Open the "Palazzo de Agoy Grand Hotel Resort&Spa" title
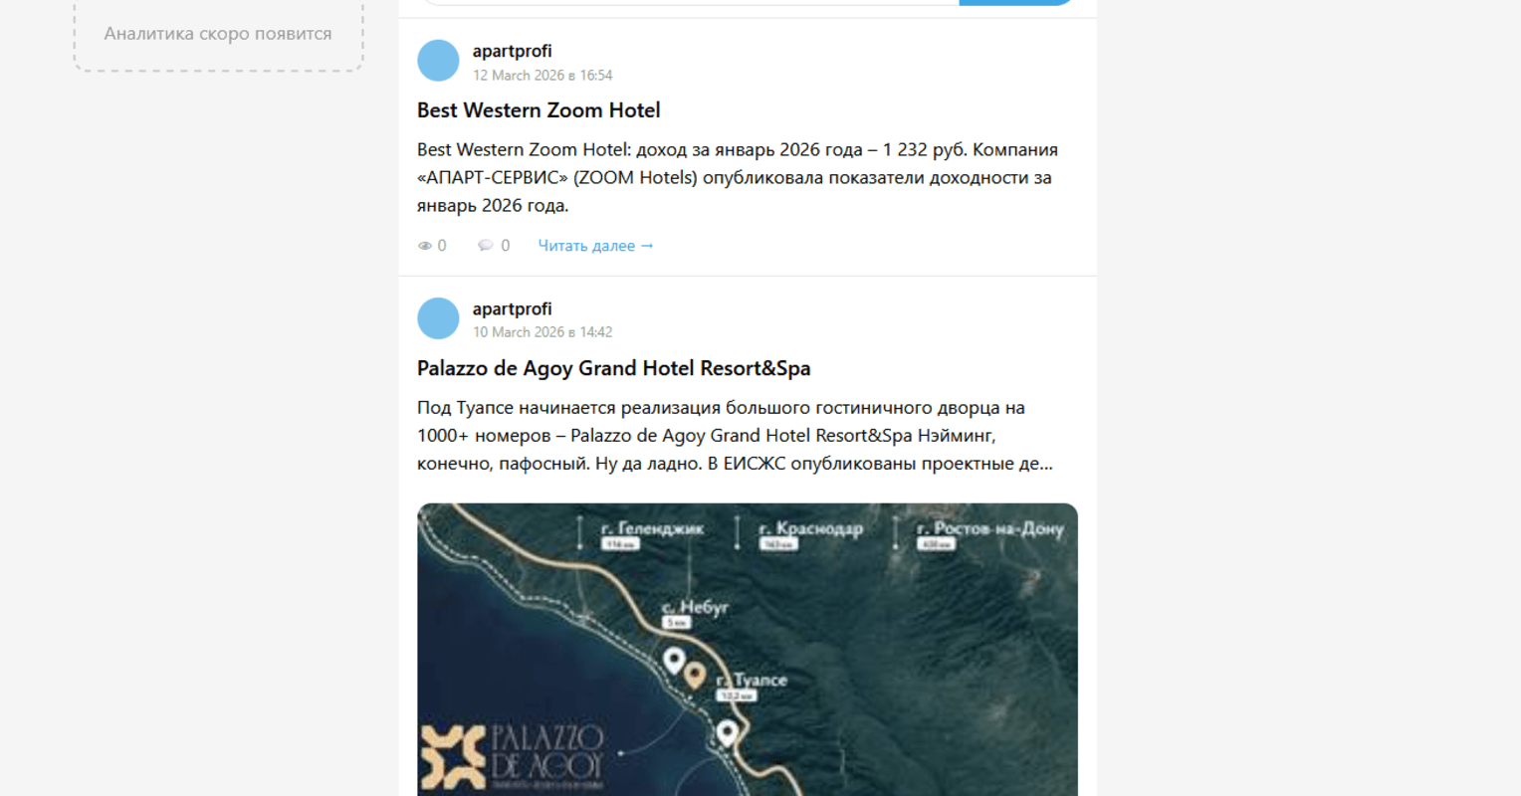 click(613, 368)
